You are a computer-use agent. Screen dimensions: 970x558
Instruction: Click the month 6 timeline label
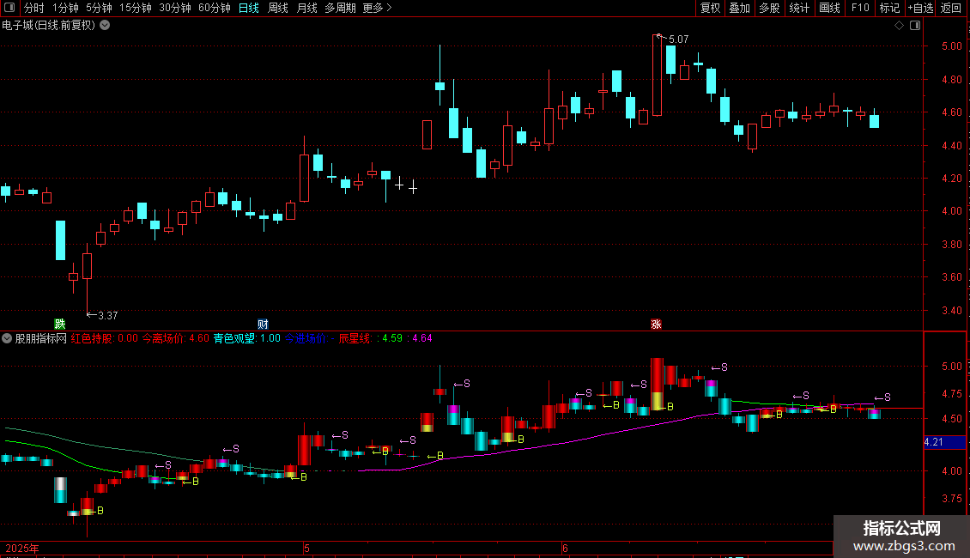(x=566, y=548)
